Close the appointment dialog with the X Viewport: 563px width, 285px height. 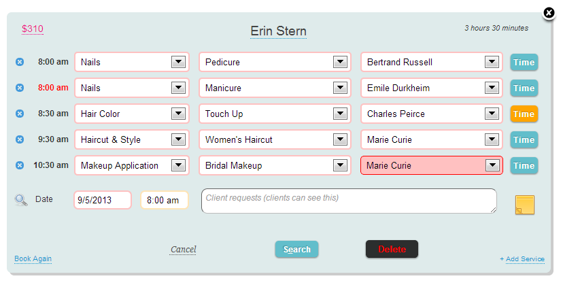pos(549,14)
